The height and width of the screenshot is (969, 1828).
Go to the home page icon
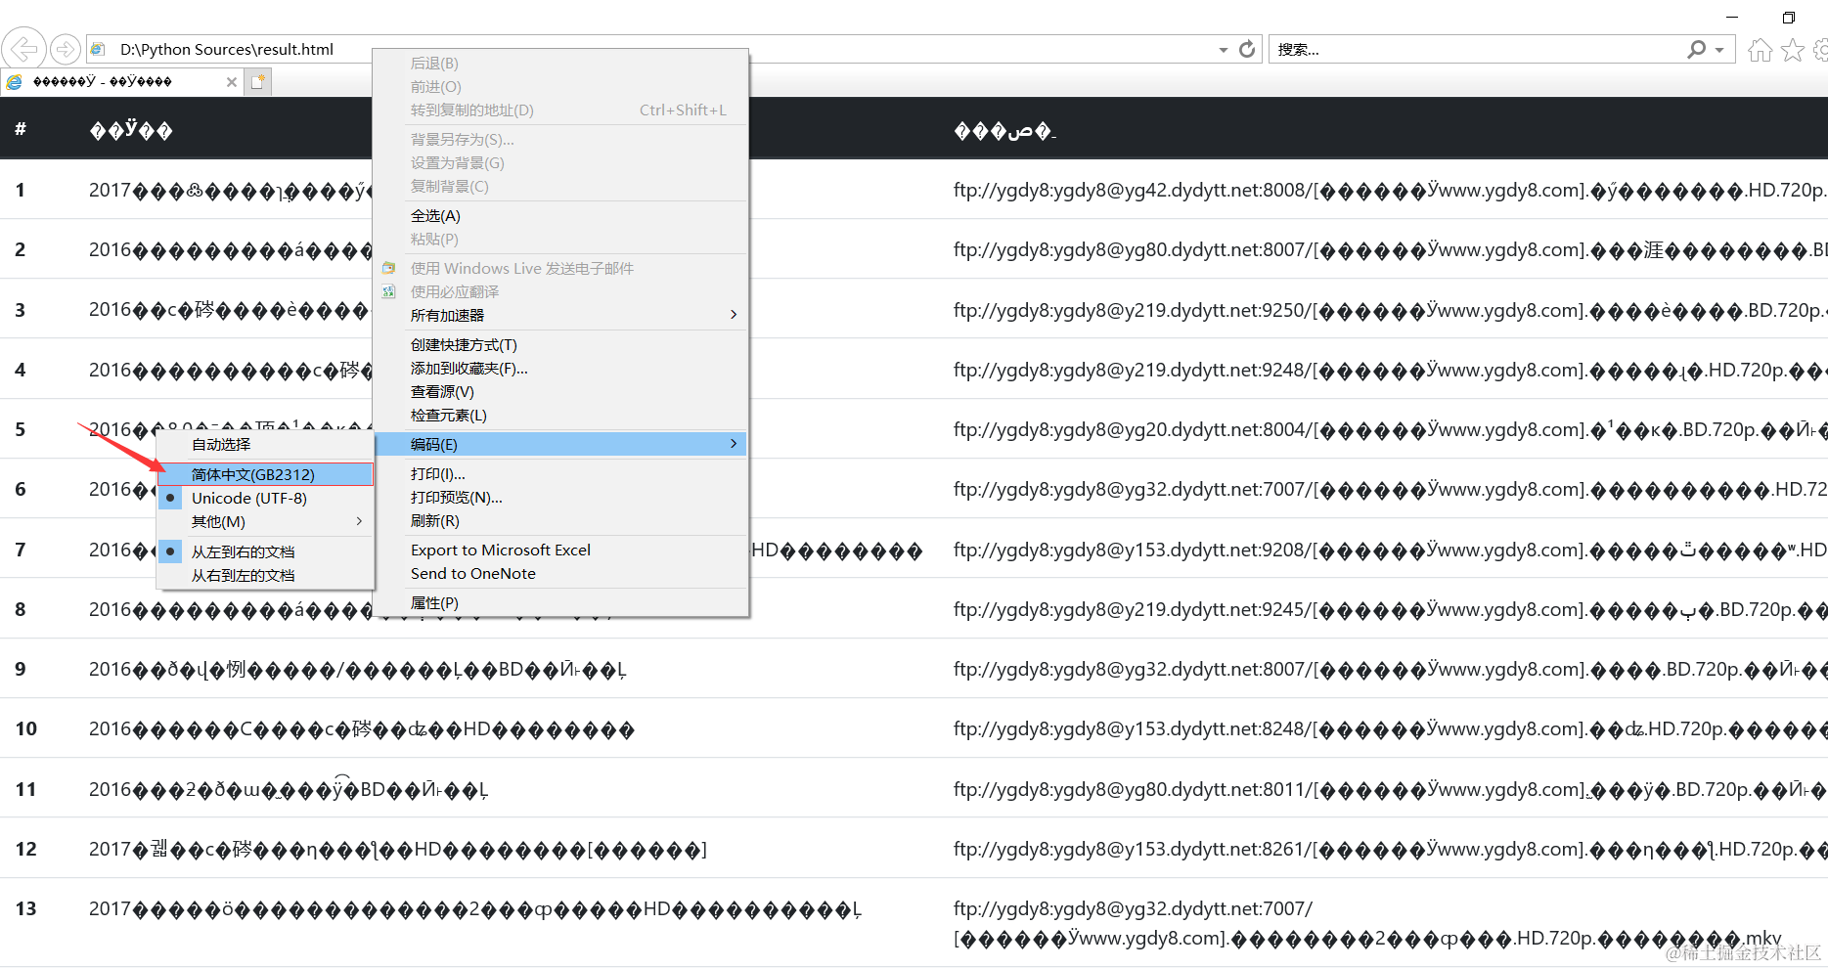(x=1760, y=50)
